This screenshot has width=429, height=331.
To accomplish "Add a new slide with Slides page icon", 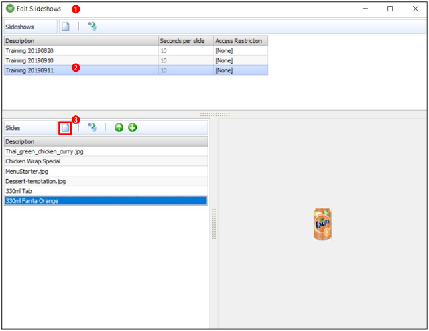I will (x=66, y=128).
